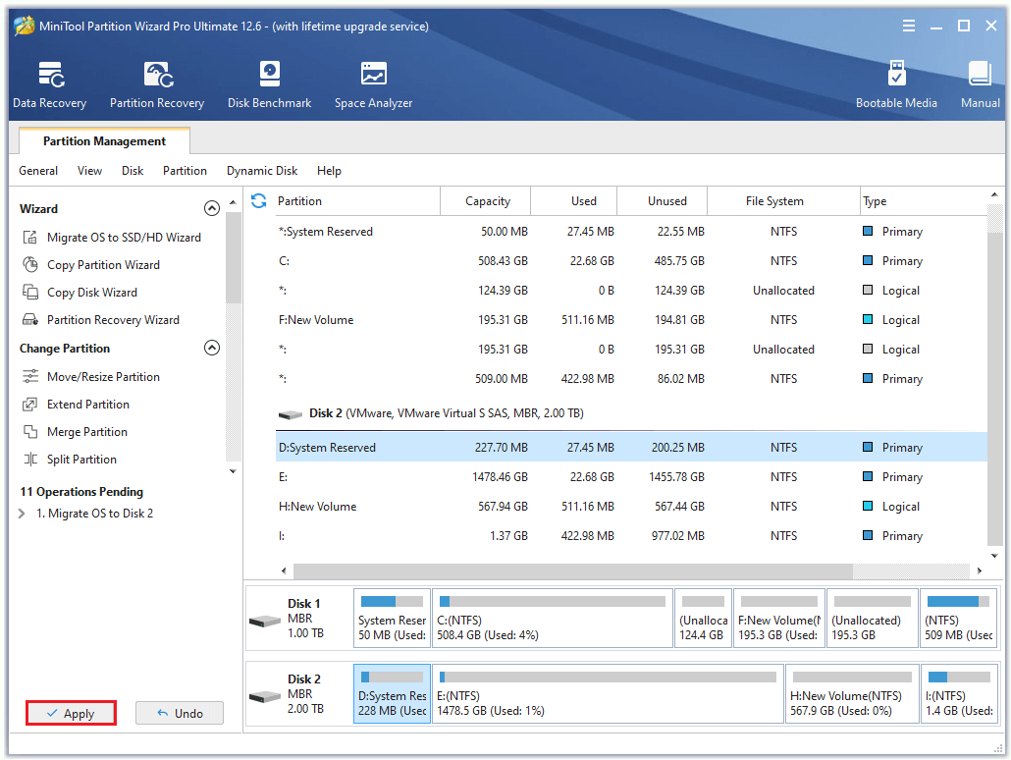
Task: Click Partition Recovery Wizard icon
Action: click(x=30, y=319)
